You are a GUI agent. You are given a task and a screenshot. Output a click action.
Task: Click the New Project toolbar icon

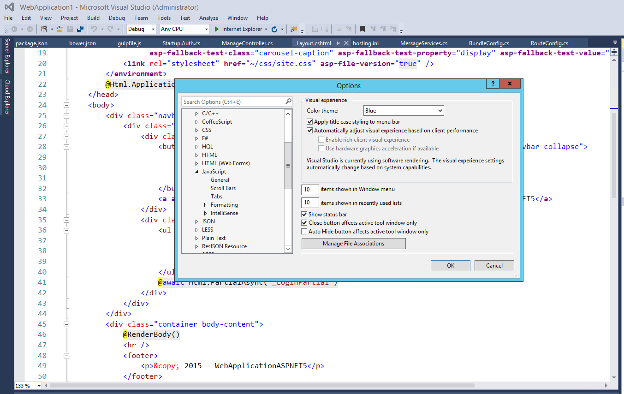pos(44,29)
